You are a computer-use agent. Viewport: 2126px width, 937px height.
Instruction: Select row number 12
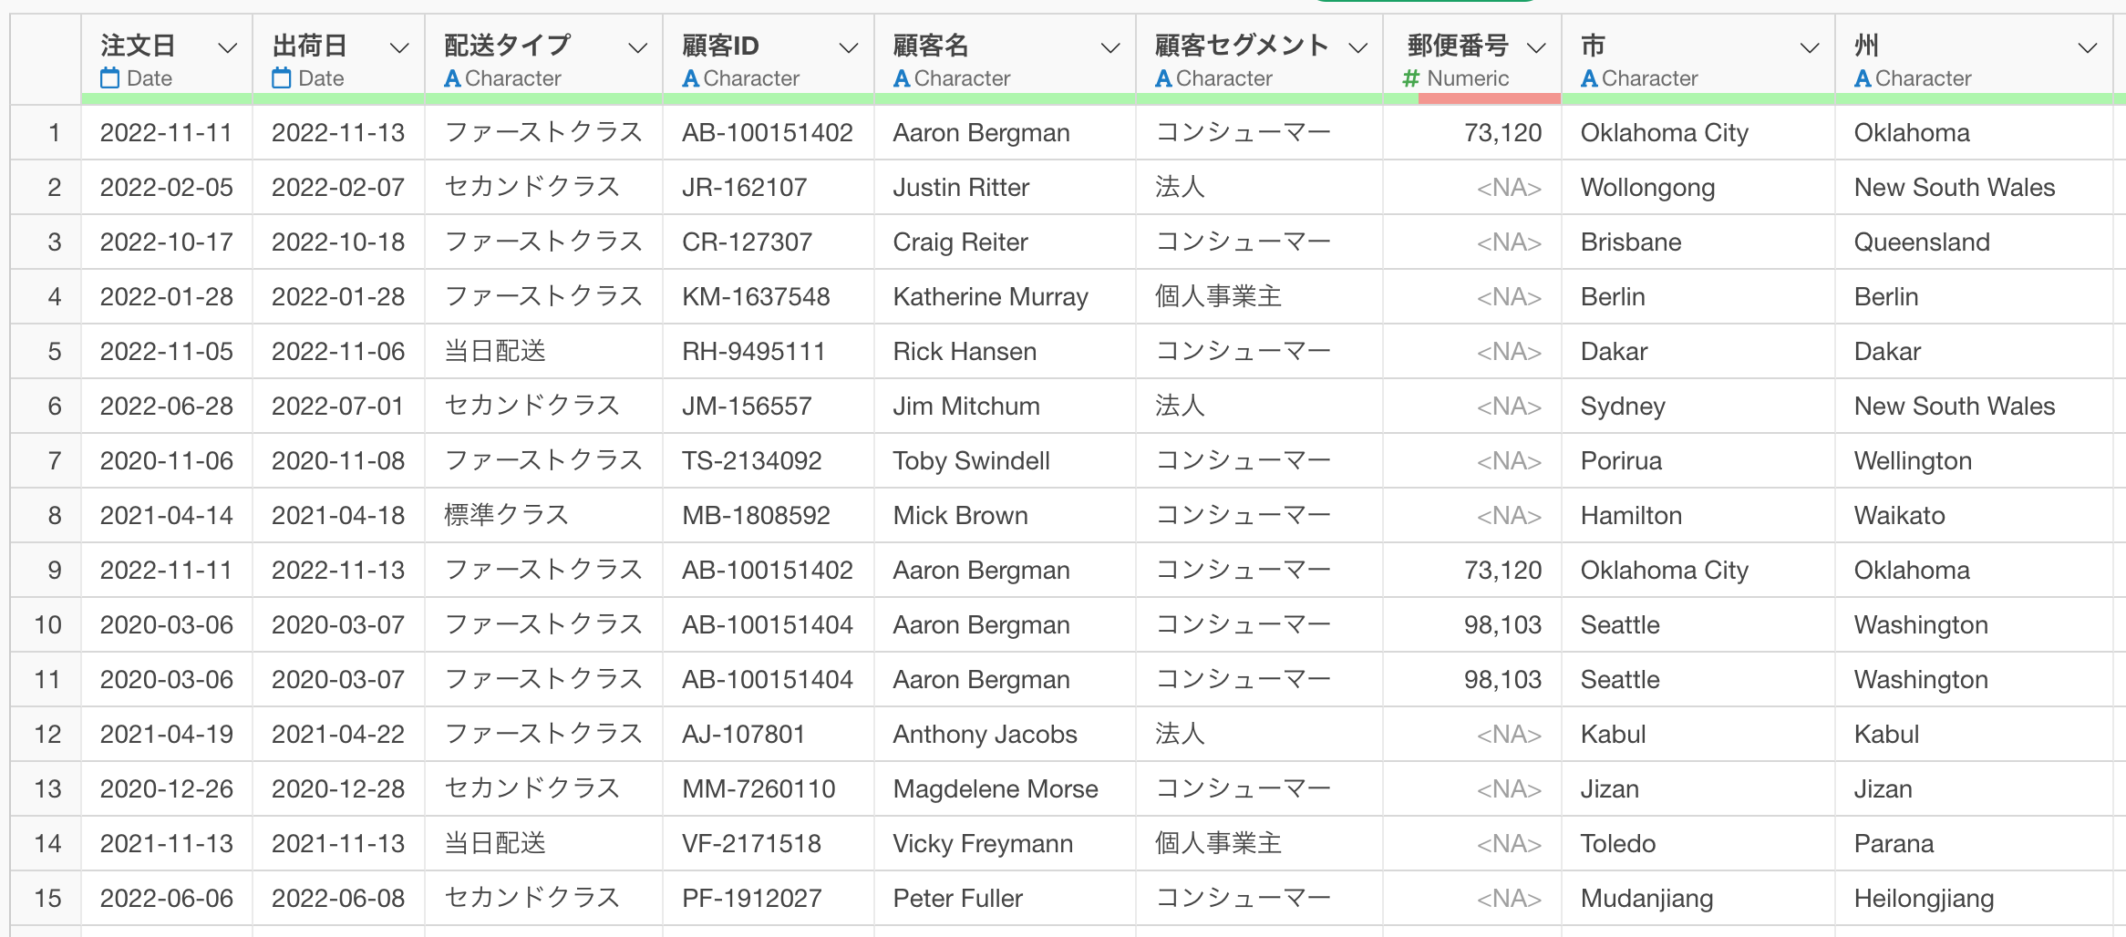click(x=47, y=735)
